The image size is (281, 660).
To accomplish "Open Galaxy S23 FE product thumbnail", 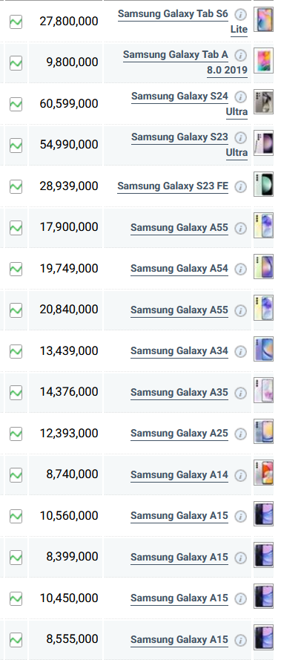I will (264, 184).
